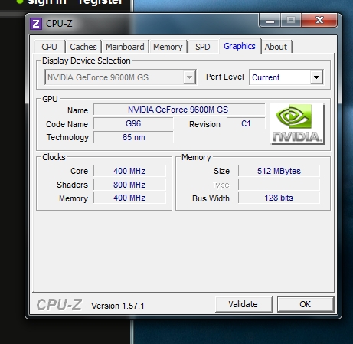Select the Memory tab

(x=168, y=47)
